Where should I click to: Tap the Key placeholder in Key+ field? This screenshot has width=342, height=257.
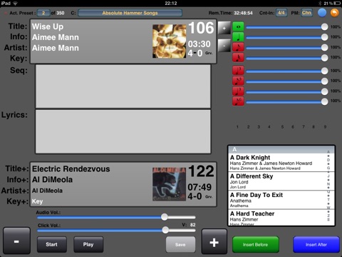(x=38, y=201)
